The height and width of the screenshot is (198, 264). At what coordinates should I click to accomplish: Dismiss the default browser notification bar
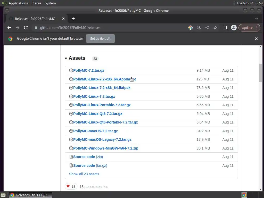pyautogui.click(x=256, y=39)
